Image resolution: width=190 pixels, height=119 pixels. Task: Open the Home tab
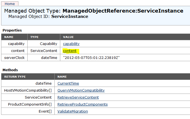point(10,4)
